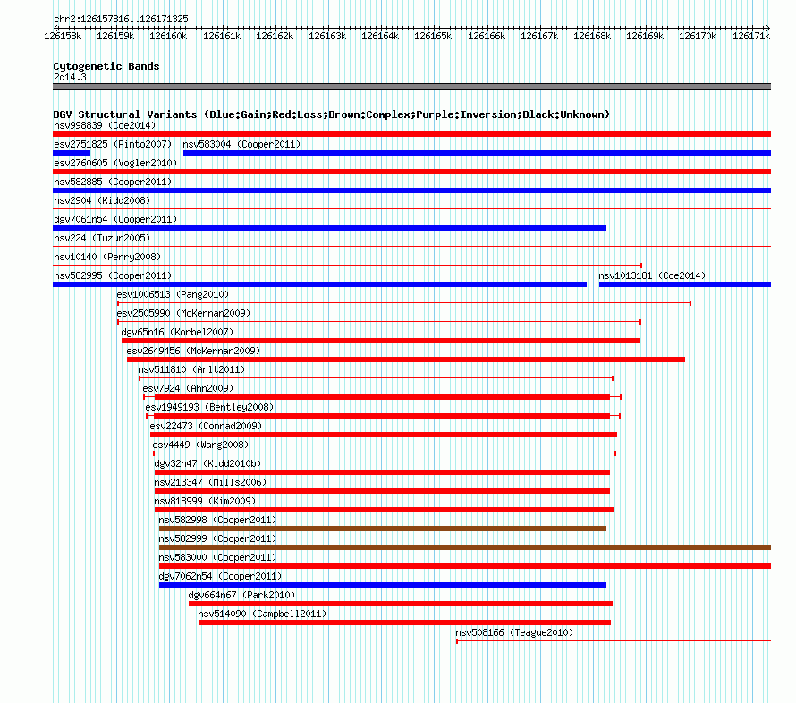796x703 pixels.
Task: Open the esv4449 (Wang2008) label
Action: coord(200,445)
